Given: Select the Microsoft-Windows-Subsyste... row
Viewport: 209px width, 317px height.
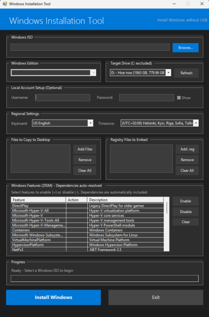Looking at the screenshot, I should 87,235.
